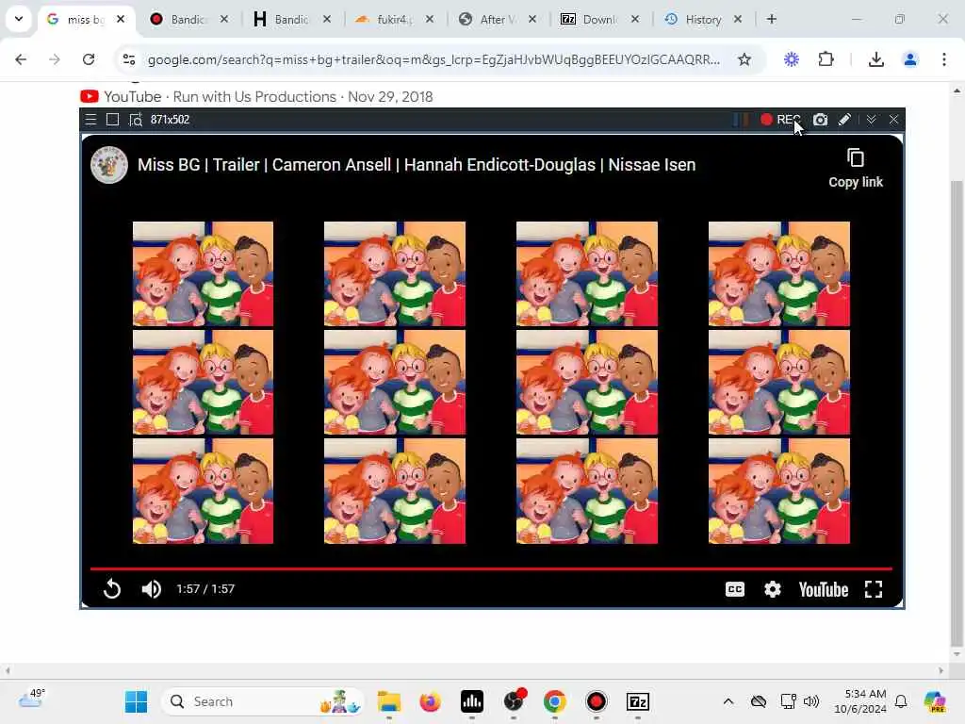The height and width of the screenshot is (724, 965).
Task: Select rectangle capture mode icon in recorder bar
Action: pyautogui.click(x=113, y=120)
